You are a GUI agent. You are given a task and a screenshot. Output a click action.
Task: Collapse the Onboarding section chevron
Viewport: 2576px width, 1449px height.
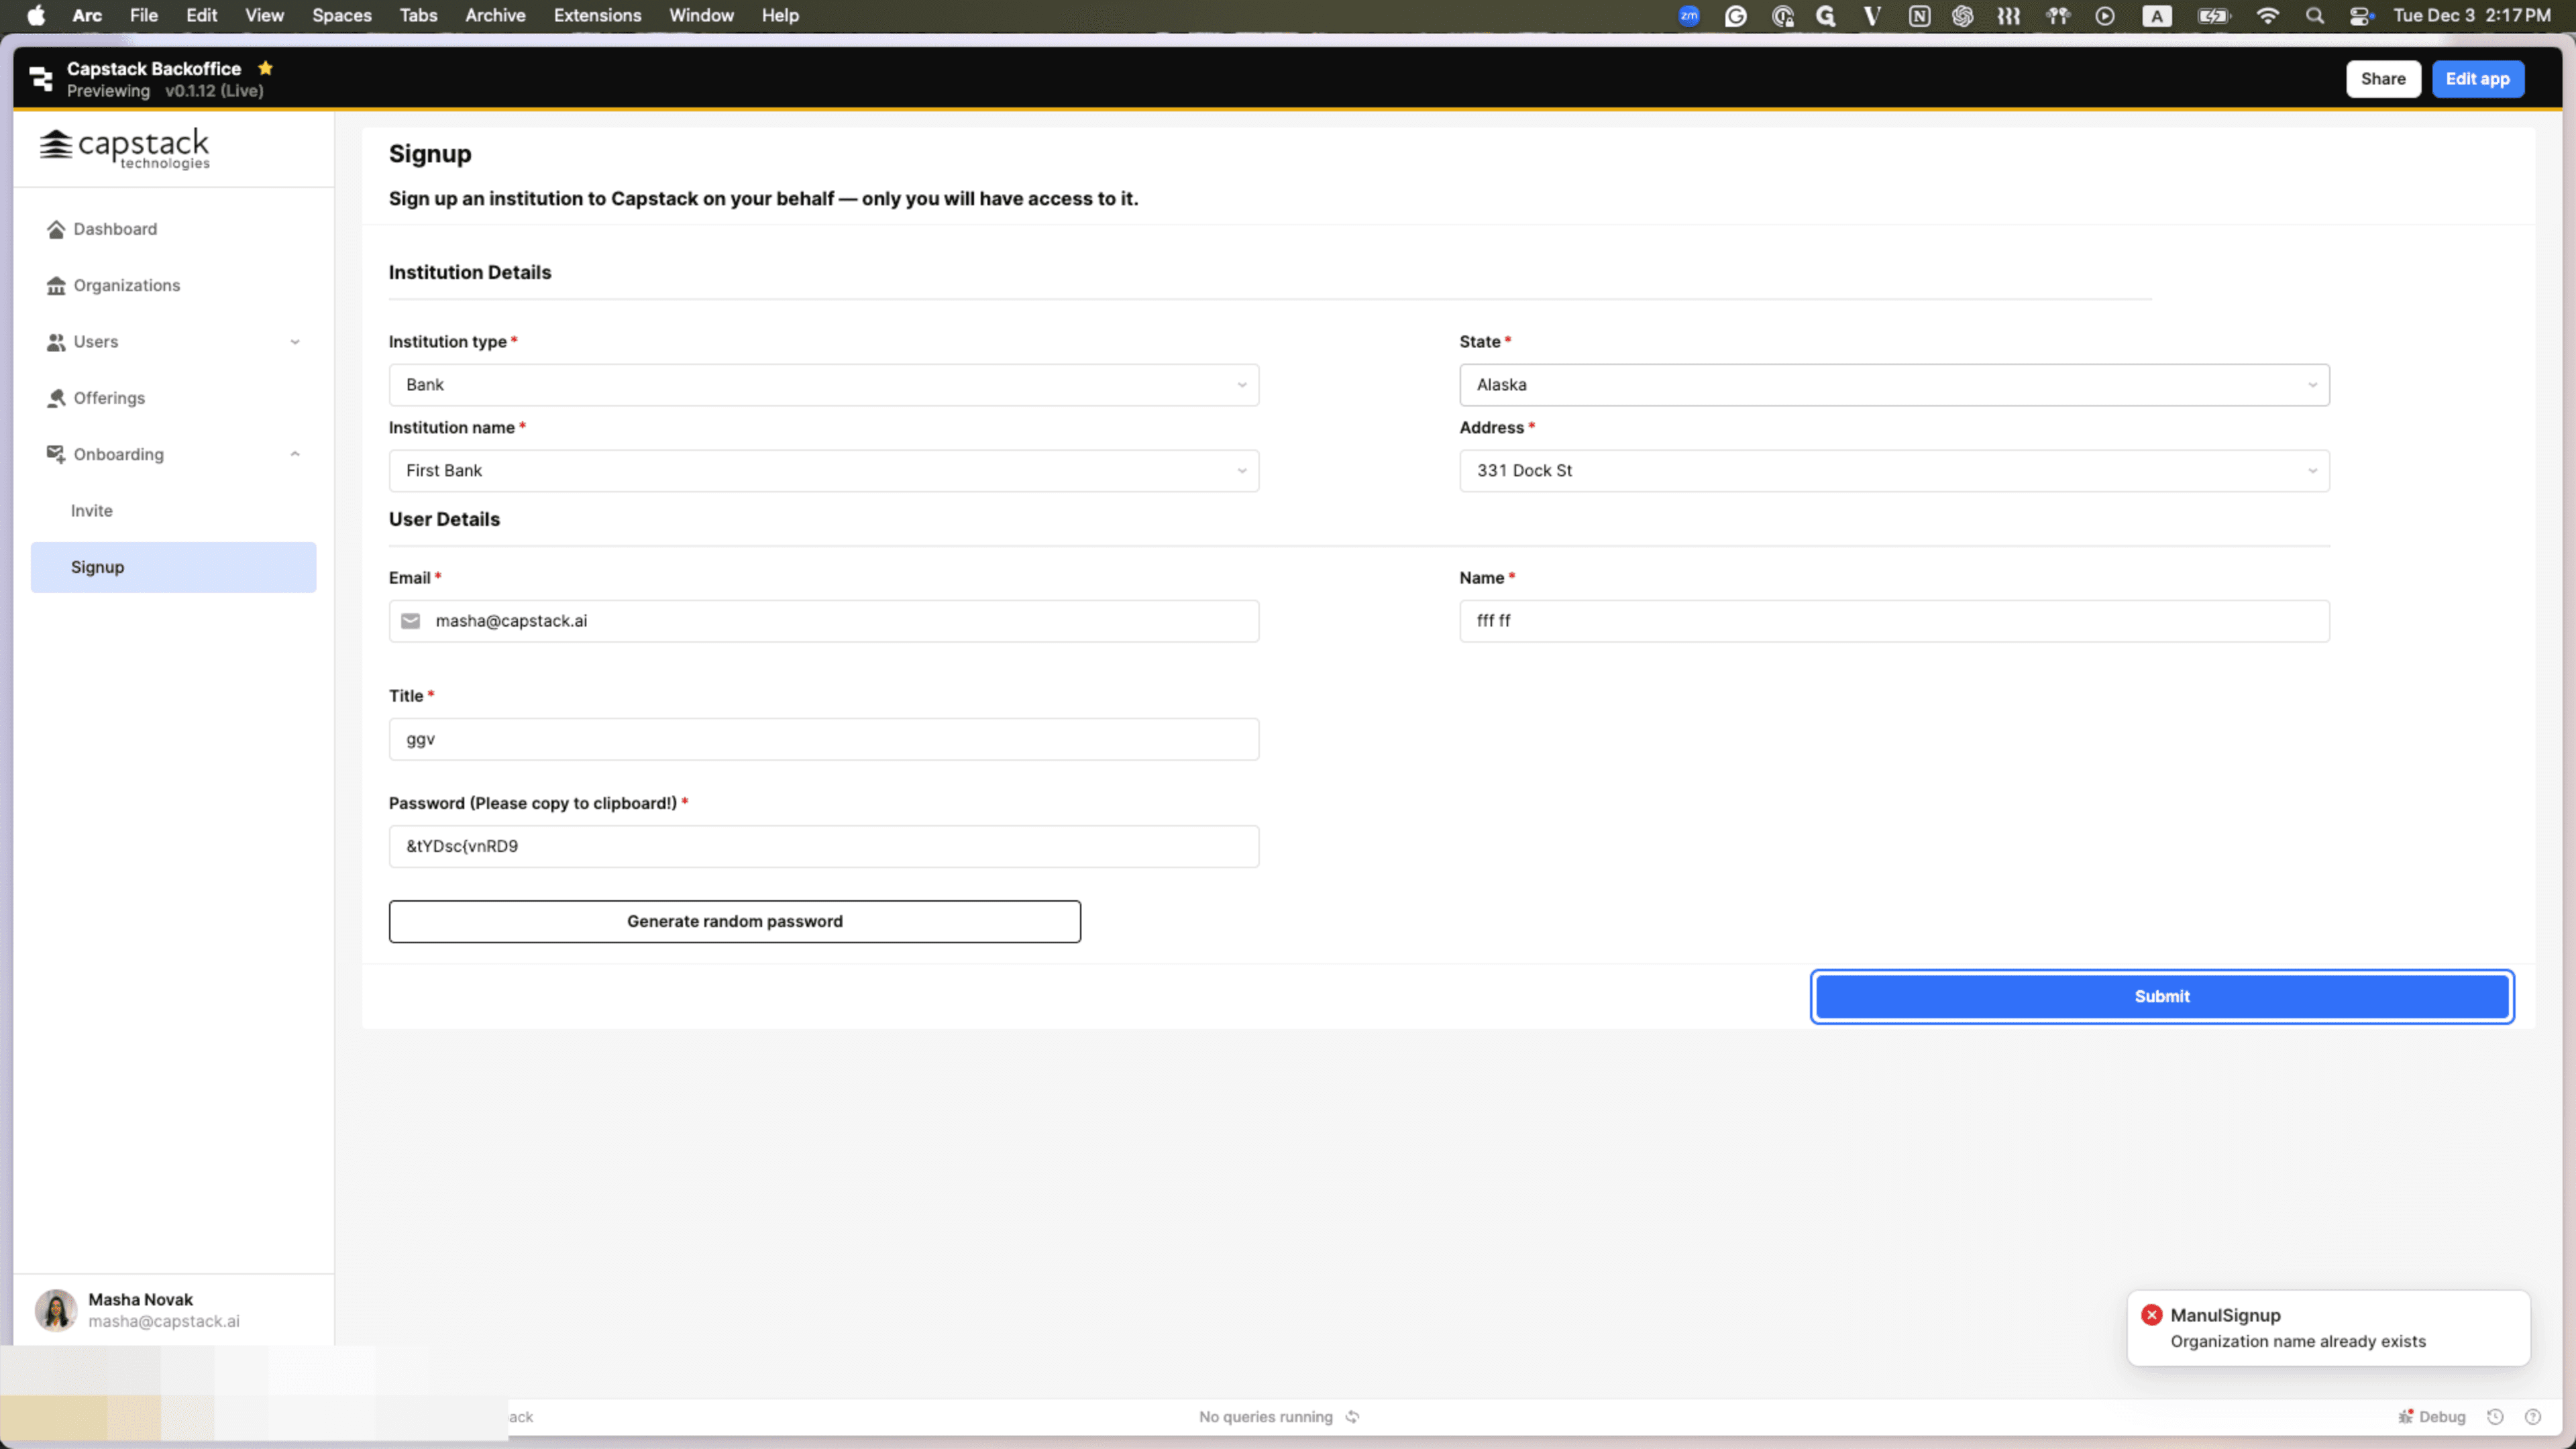coord(295,454)
